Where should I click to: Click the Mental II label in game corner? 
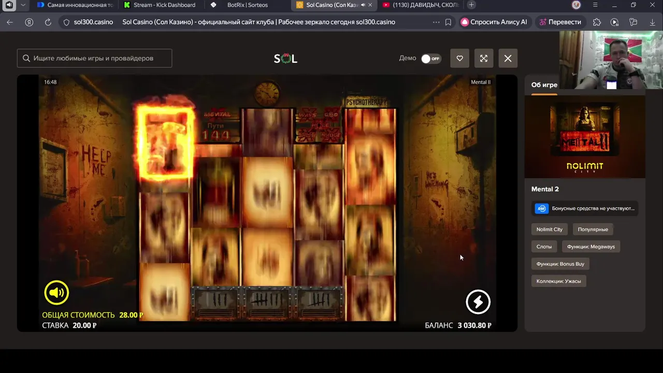[x=481, y=82]
